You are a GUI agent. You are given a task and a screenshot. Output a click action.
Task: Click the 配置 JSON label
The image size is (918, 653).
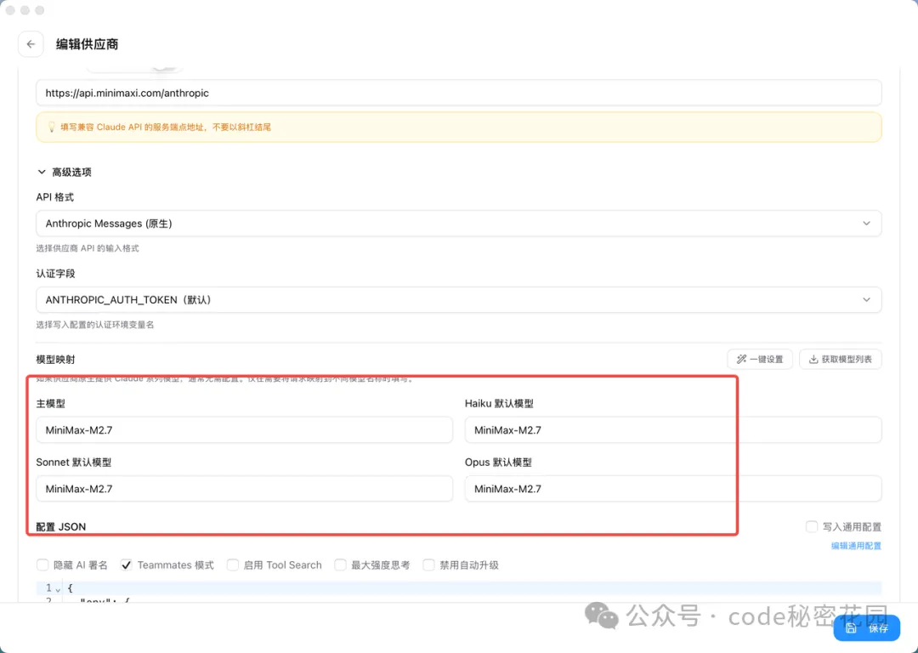pos(61,526)
